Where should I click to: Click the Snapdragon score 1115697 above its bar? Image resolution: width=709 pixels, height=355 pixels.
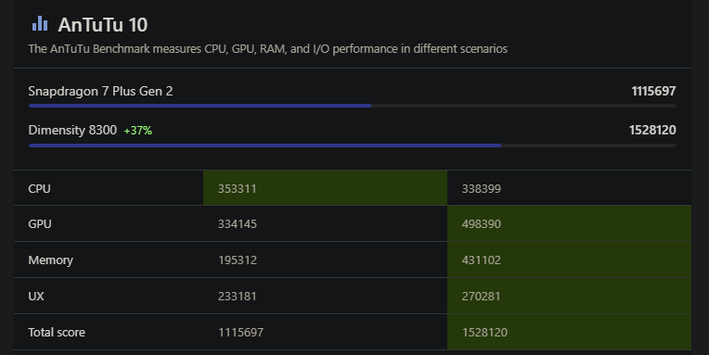(653, 91)
